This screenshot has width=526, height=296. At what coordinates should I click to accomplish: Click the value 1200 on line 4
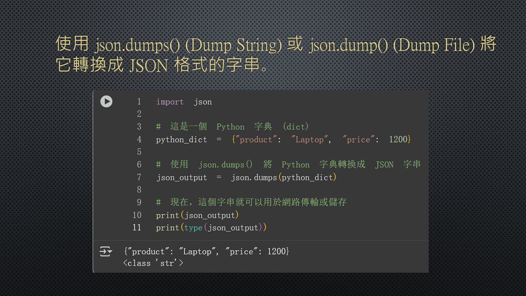398,139
